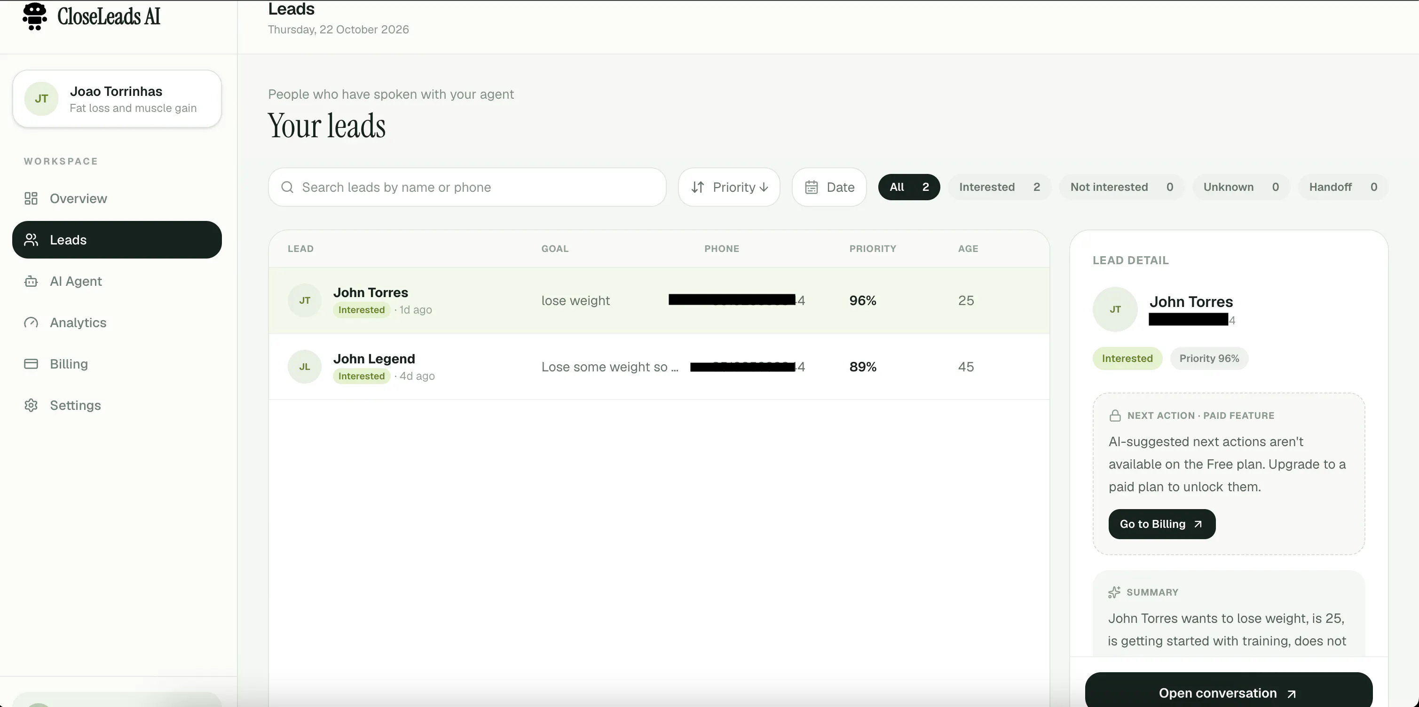Show Handoff leads filter

click(x=1343, y=187)
